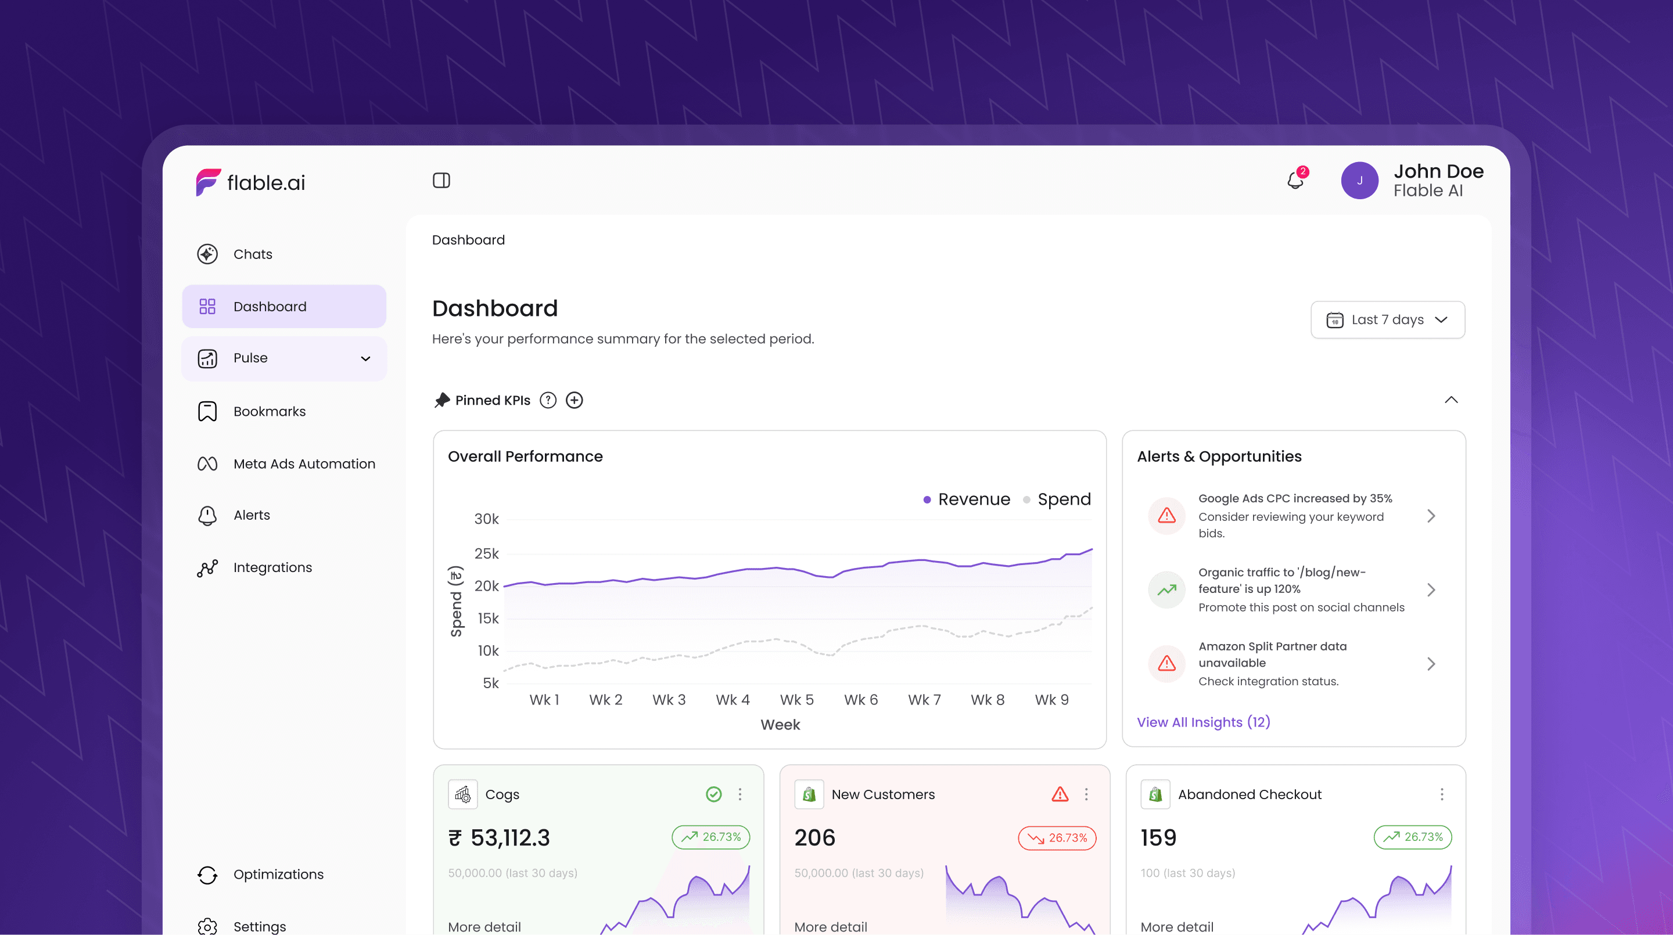1673x935 pixels.
Task: Open New Customers card options menu
Action: pyautogui.click(x=1086, y=794)
